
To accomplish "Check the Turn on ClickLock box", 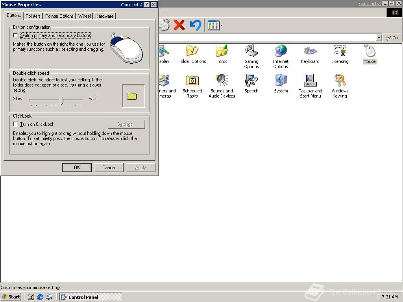I will tap(15, 124).
